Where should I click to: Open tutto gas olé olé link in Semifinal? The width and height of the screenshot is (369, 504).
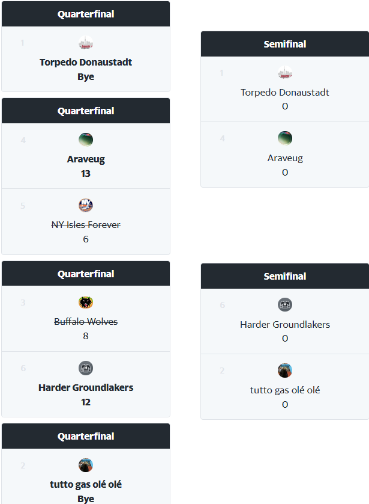tap(285, 390)
